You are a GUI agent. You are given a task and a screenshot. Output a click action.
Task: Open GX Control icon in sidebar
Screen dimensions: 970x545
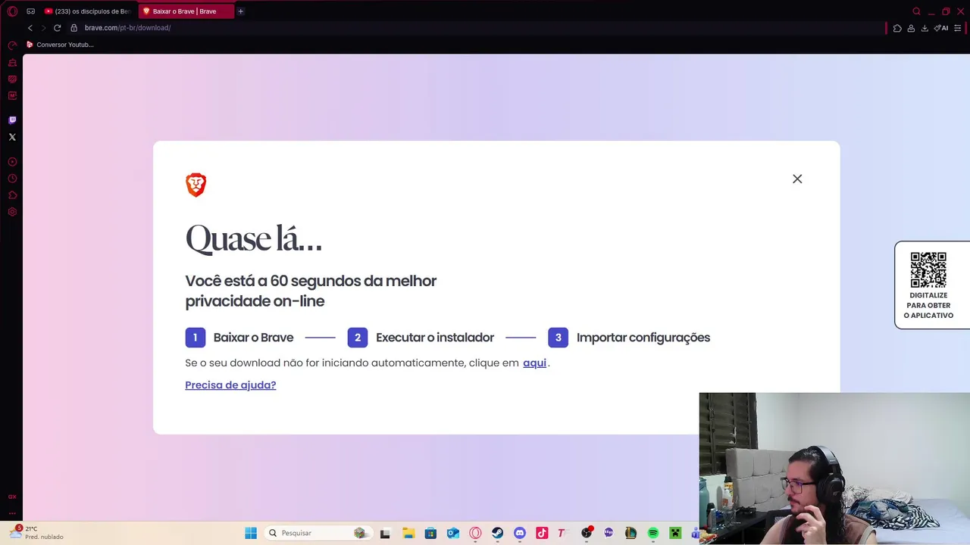[x=12, y=45]
